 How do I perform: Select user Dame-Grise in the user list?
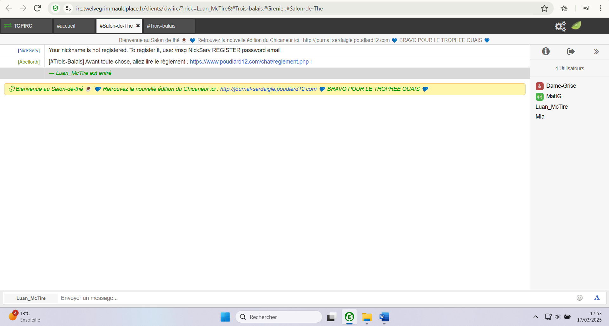(561, 86)
